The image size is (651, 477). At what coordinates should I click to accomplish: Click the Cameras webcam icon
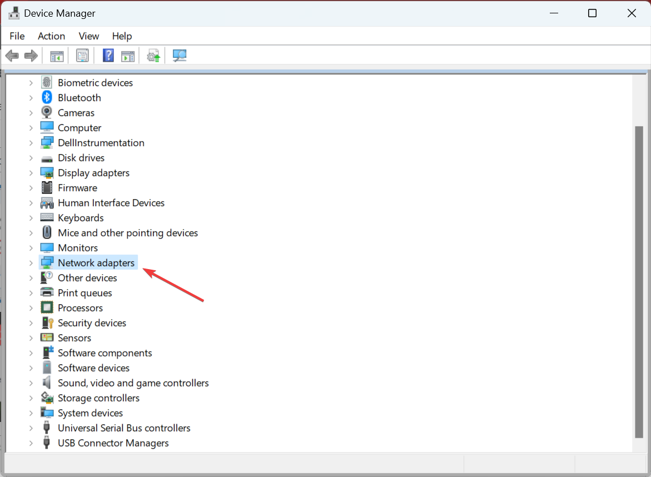coord(47,112)
